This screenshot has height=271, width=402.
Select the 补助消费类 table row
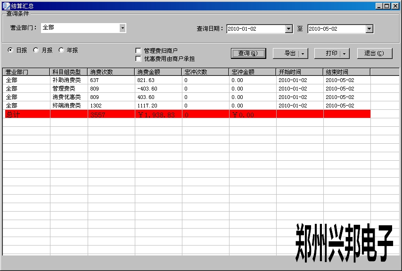tap(66, 80)
